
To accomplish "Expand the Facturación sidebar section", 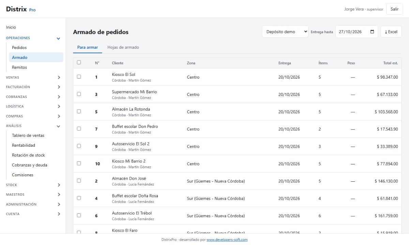I will click(33, 87).
